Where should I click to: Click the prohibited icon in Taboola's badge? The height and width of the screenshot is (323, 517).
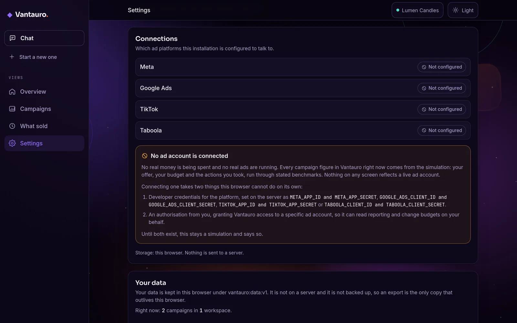pyautogui.click(x=424, y=130)
